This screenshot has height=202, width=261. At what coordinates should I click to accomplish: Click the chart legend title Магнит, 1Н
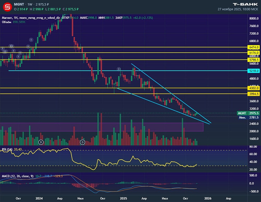point(10,18)
